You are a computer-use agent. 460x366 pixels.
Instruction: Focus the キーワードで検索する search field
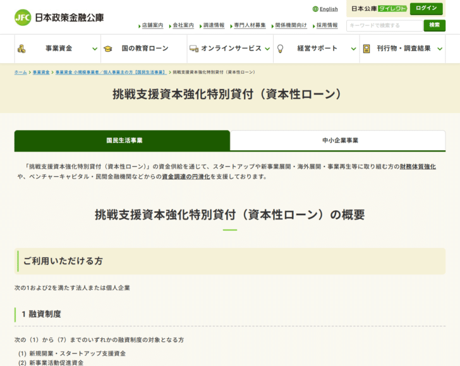[x=385, y=25]
